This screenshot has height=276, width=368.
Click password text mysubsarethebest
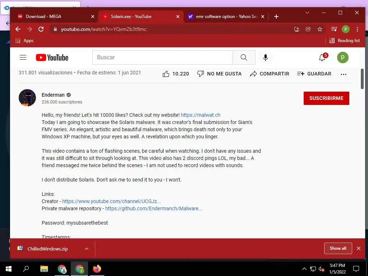tap(87, 223)
